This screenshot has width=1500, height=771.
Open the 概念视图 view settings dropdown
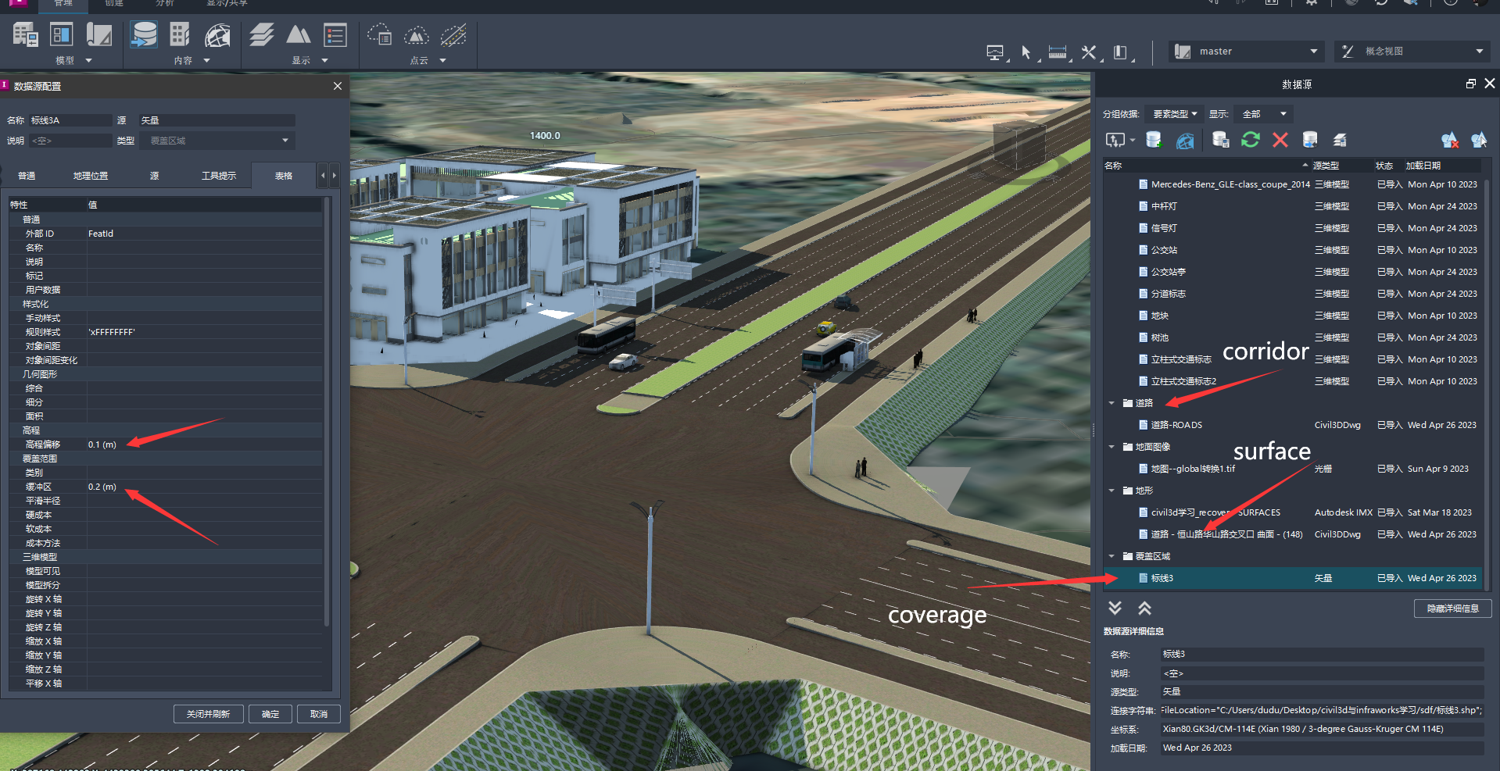[1479, 52]
